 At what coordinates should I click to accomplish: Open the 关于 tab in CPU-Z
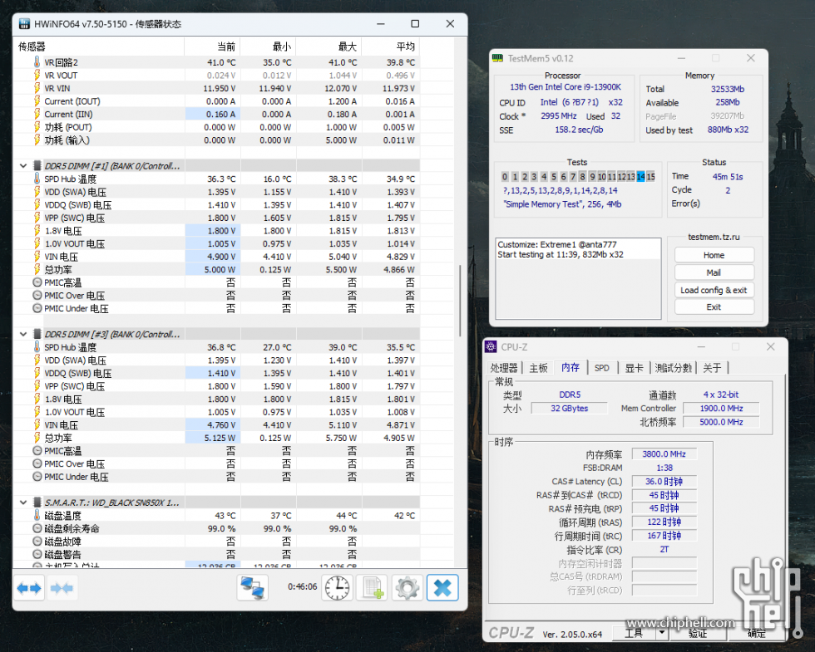tap(712, 368)
